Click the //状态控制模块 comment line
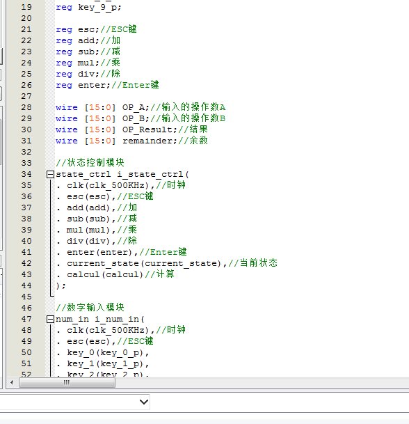The height and width of the screenshot is (424, 409). click(x=90, y=163)
